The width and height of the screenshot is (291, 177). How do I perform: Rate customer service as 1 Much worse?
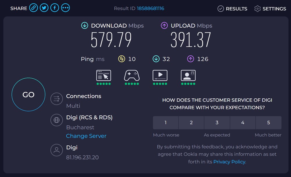pyautogui.click(x=165, y=122)
